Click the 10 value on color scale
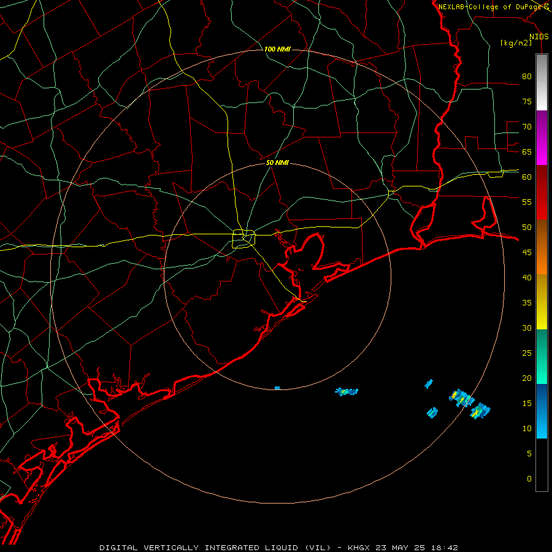The image size is (552, 552). pyautogui.click(x=527, y=429)
